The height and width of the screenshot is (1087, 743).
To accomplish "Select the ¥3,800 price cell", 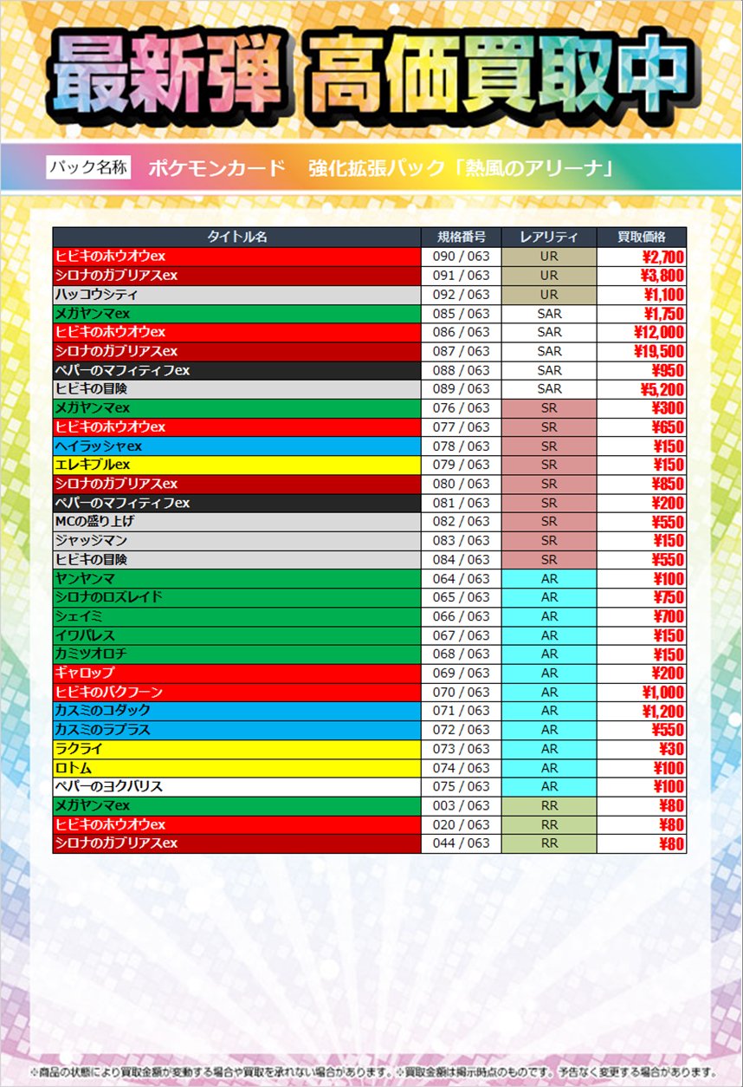I will (x=642, y=276).
